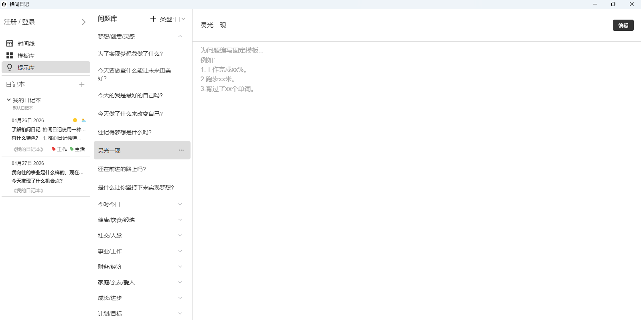The height and width of the screenshot is (320, 641).
Task: Select question 还记得梦想是什么吗?
Action: (125, 132)
